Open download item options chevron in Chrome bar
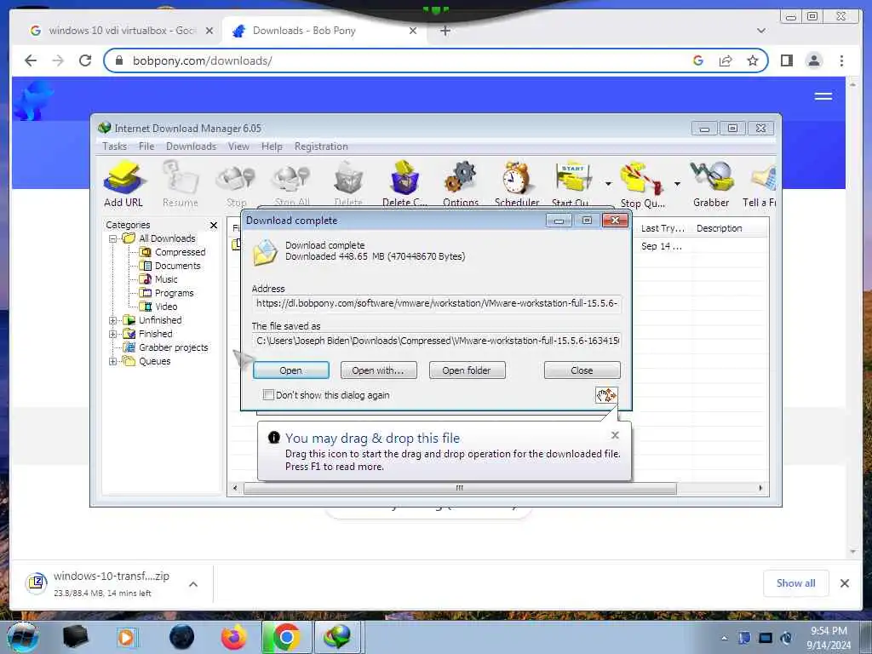 coord(193,584)
